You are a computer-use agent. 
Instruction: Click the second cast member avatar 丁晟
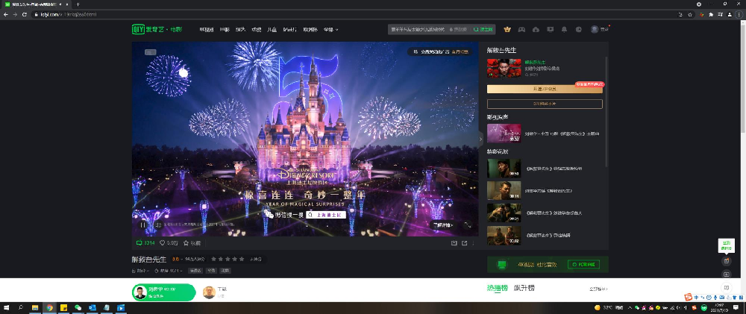pos(209,292)
